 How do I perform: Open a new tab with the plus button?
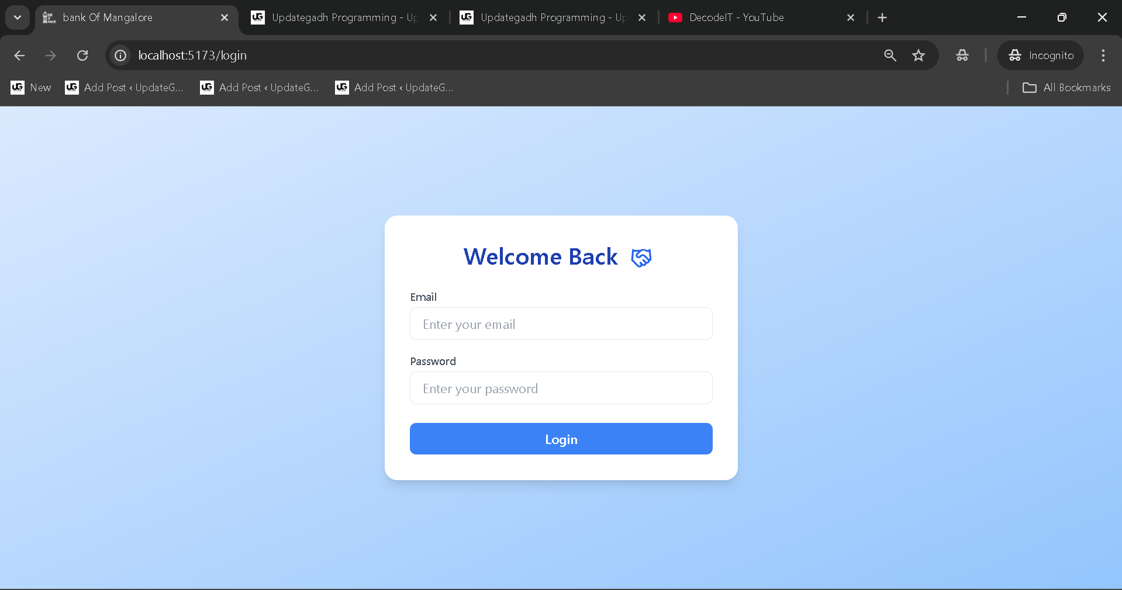point(882,18)
